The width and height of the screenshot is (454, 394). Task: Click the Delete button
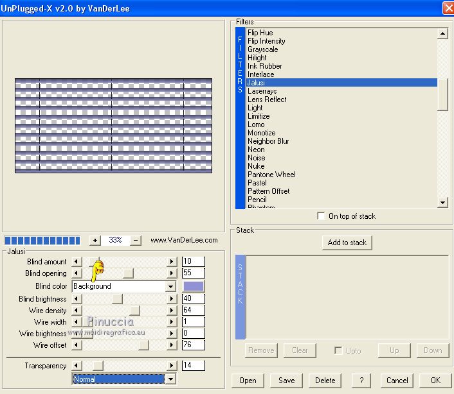point(325,381)
